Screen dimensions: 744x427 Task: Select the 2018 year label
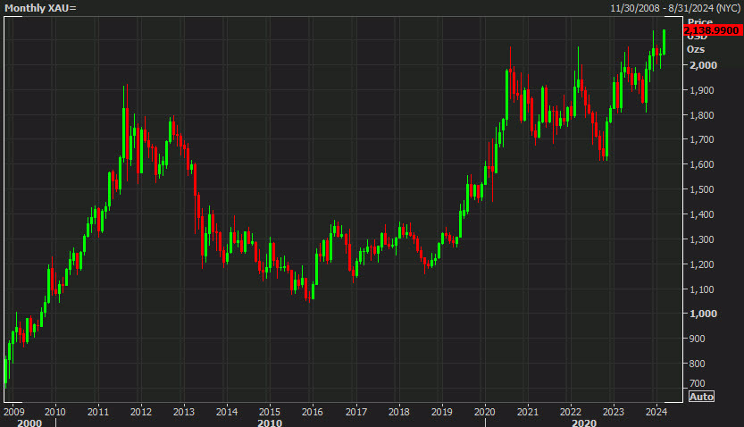click(x=398, y=412)
